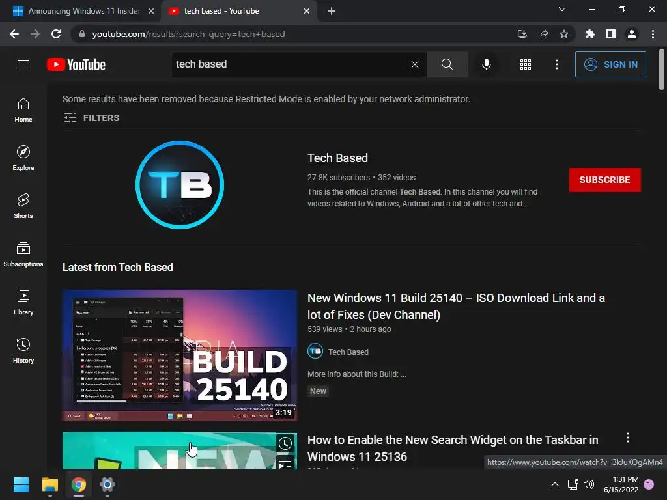Open Chrome three-dot menu
This screenshot has height=500, width=667.
pyautogui.click(x=653, y=34)
